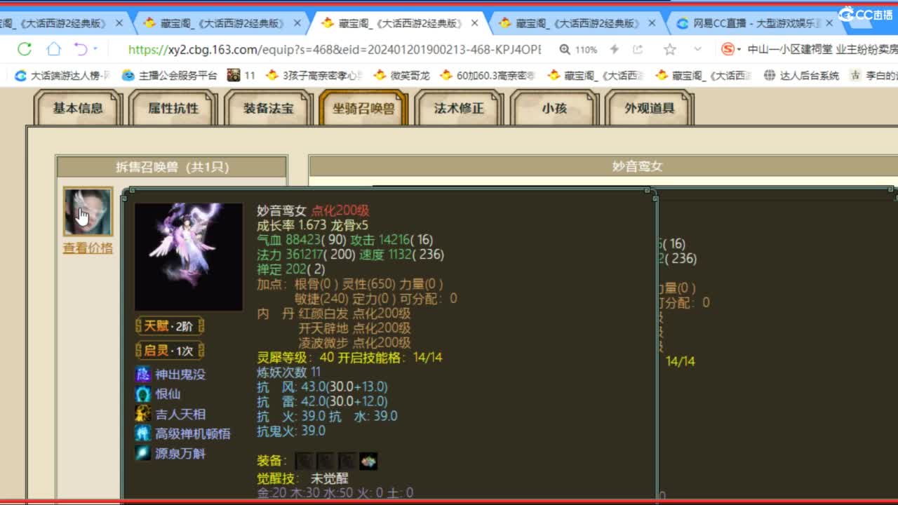Click the 查看价格 link

[88, 248]
